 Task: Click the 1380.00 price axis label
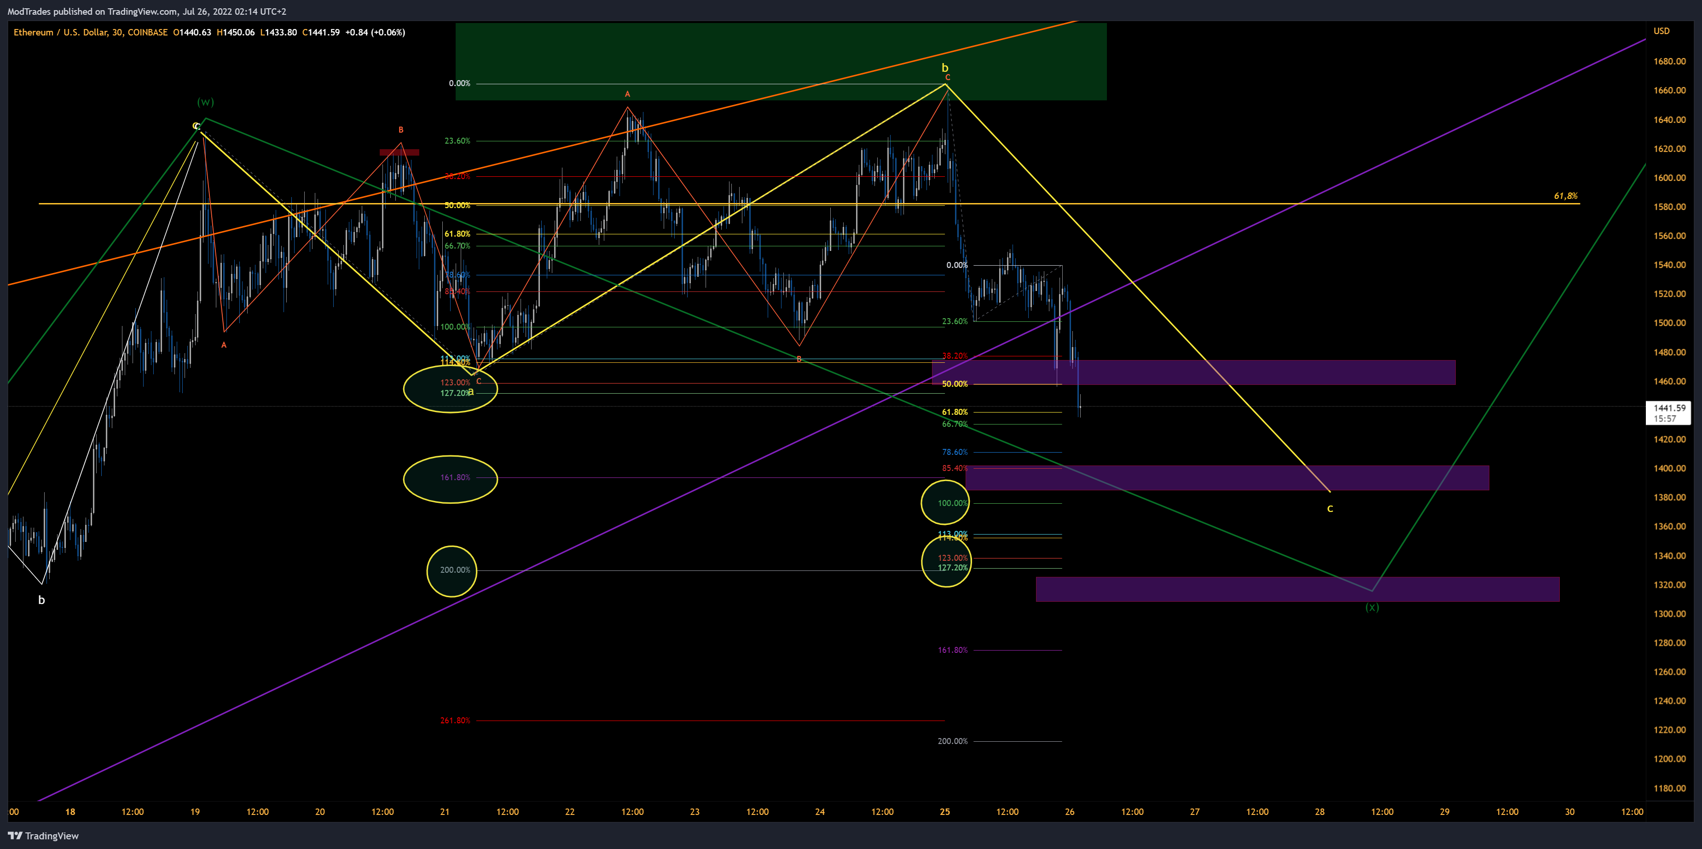1670,498
